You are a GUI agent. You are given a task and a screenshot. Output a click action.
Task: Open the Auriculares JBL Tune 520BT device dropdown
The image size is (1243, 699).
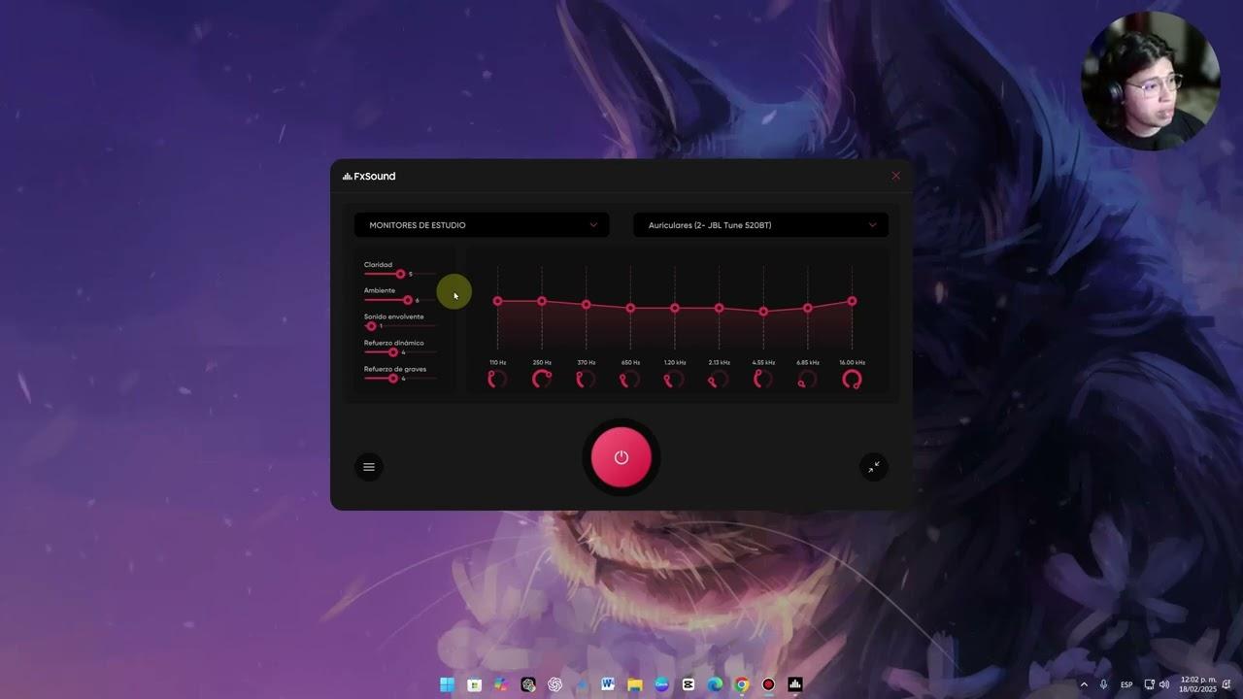pyautogui.click(x=760, y=224)
